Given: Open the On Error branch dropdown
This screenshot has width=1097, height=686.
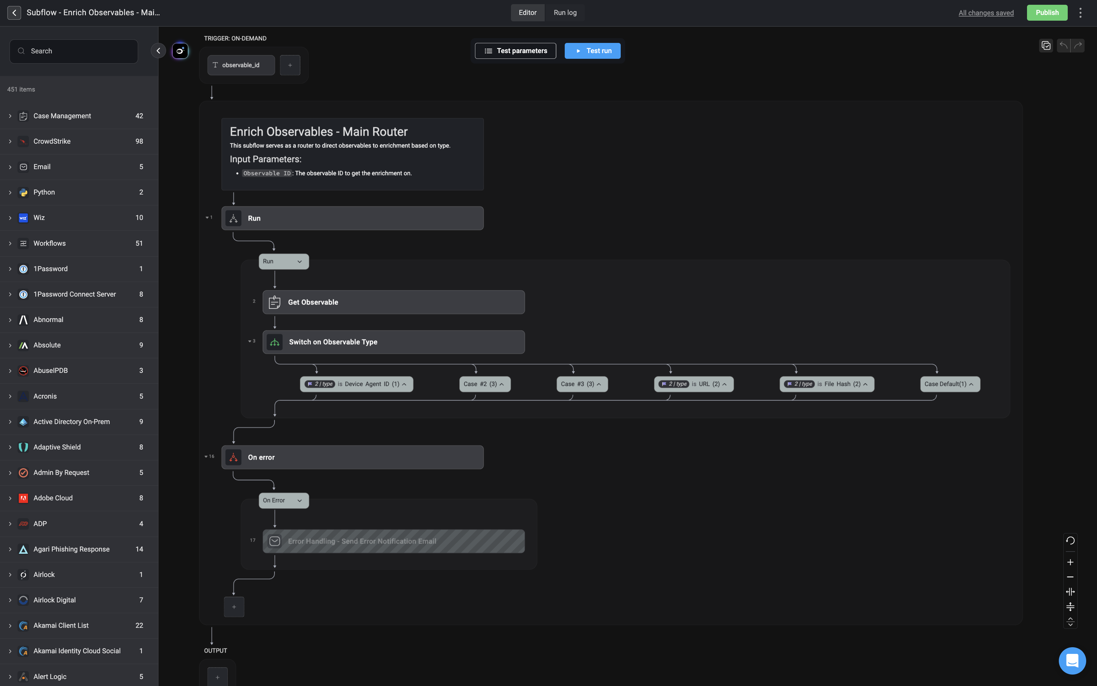Looking at the screenshot, I should (283, 500).
